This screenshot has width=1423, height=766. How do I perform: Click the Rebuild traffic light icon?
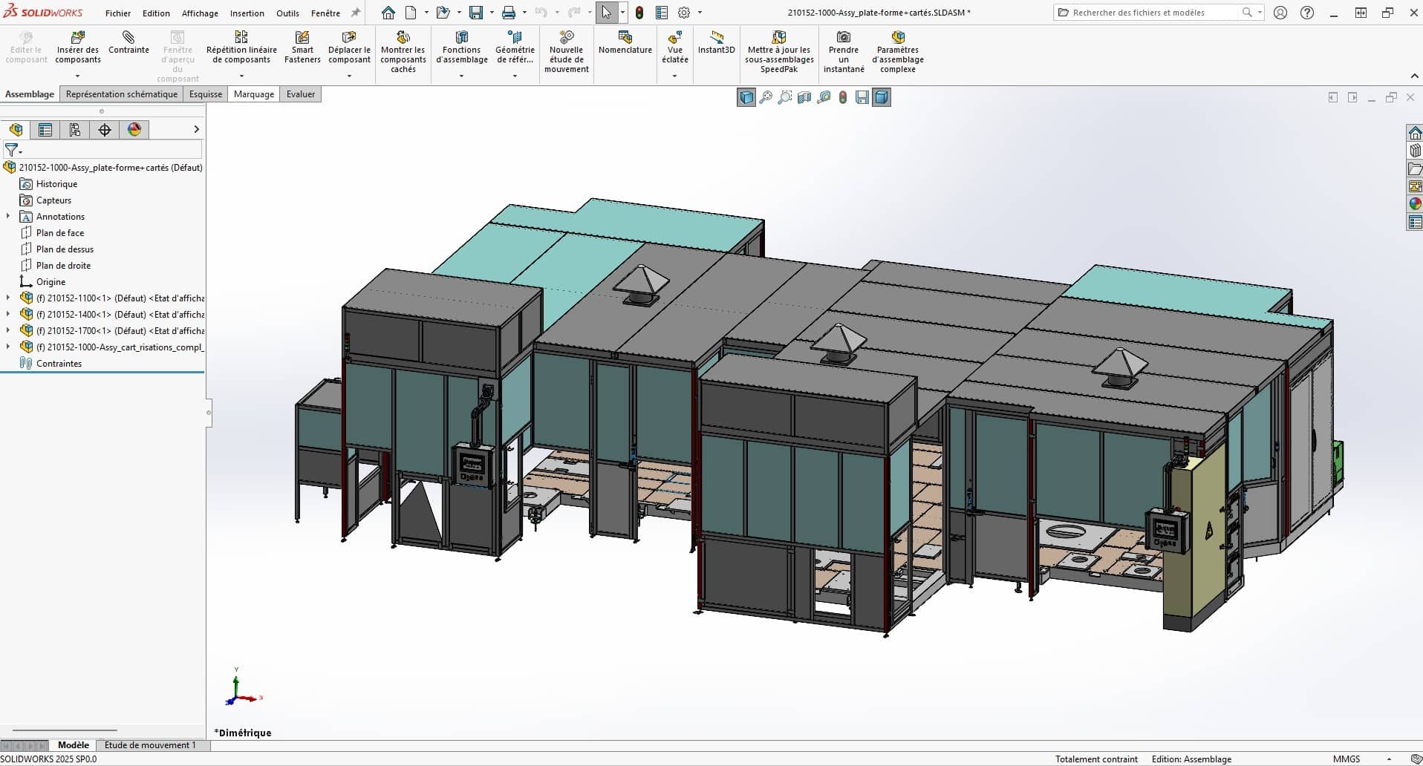(x=639, y=13)
